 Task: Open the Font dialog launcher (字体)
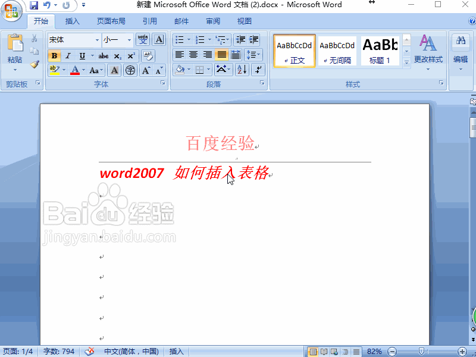tap(163, 83)
